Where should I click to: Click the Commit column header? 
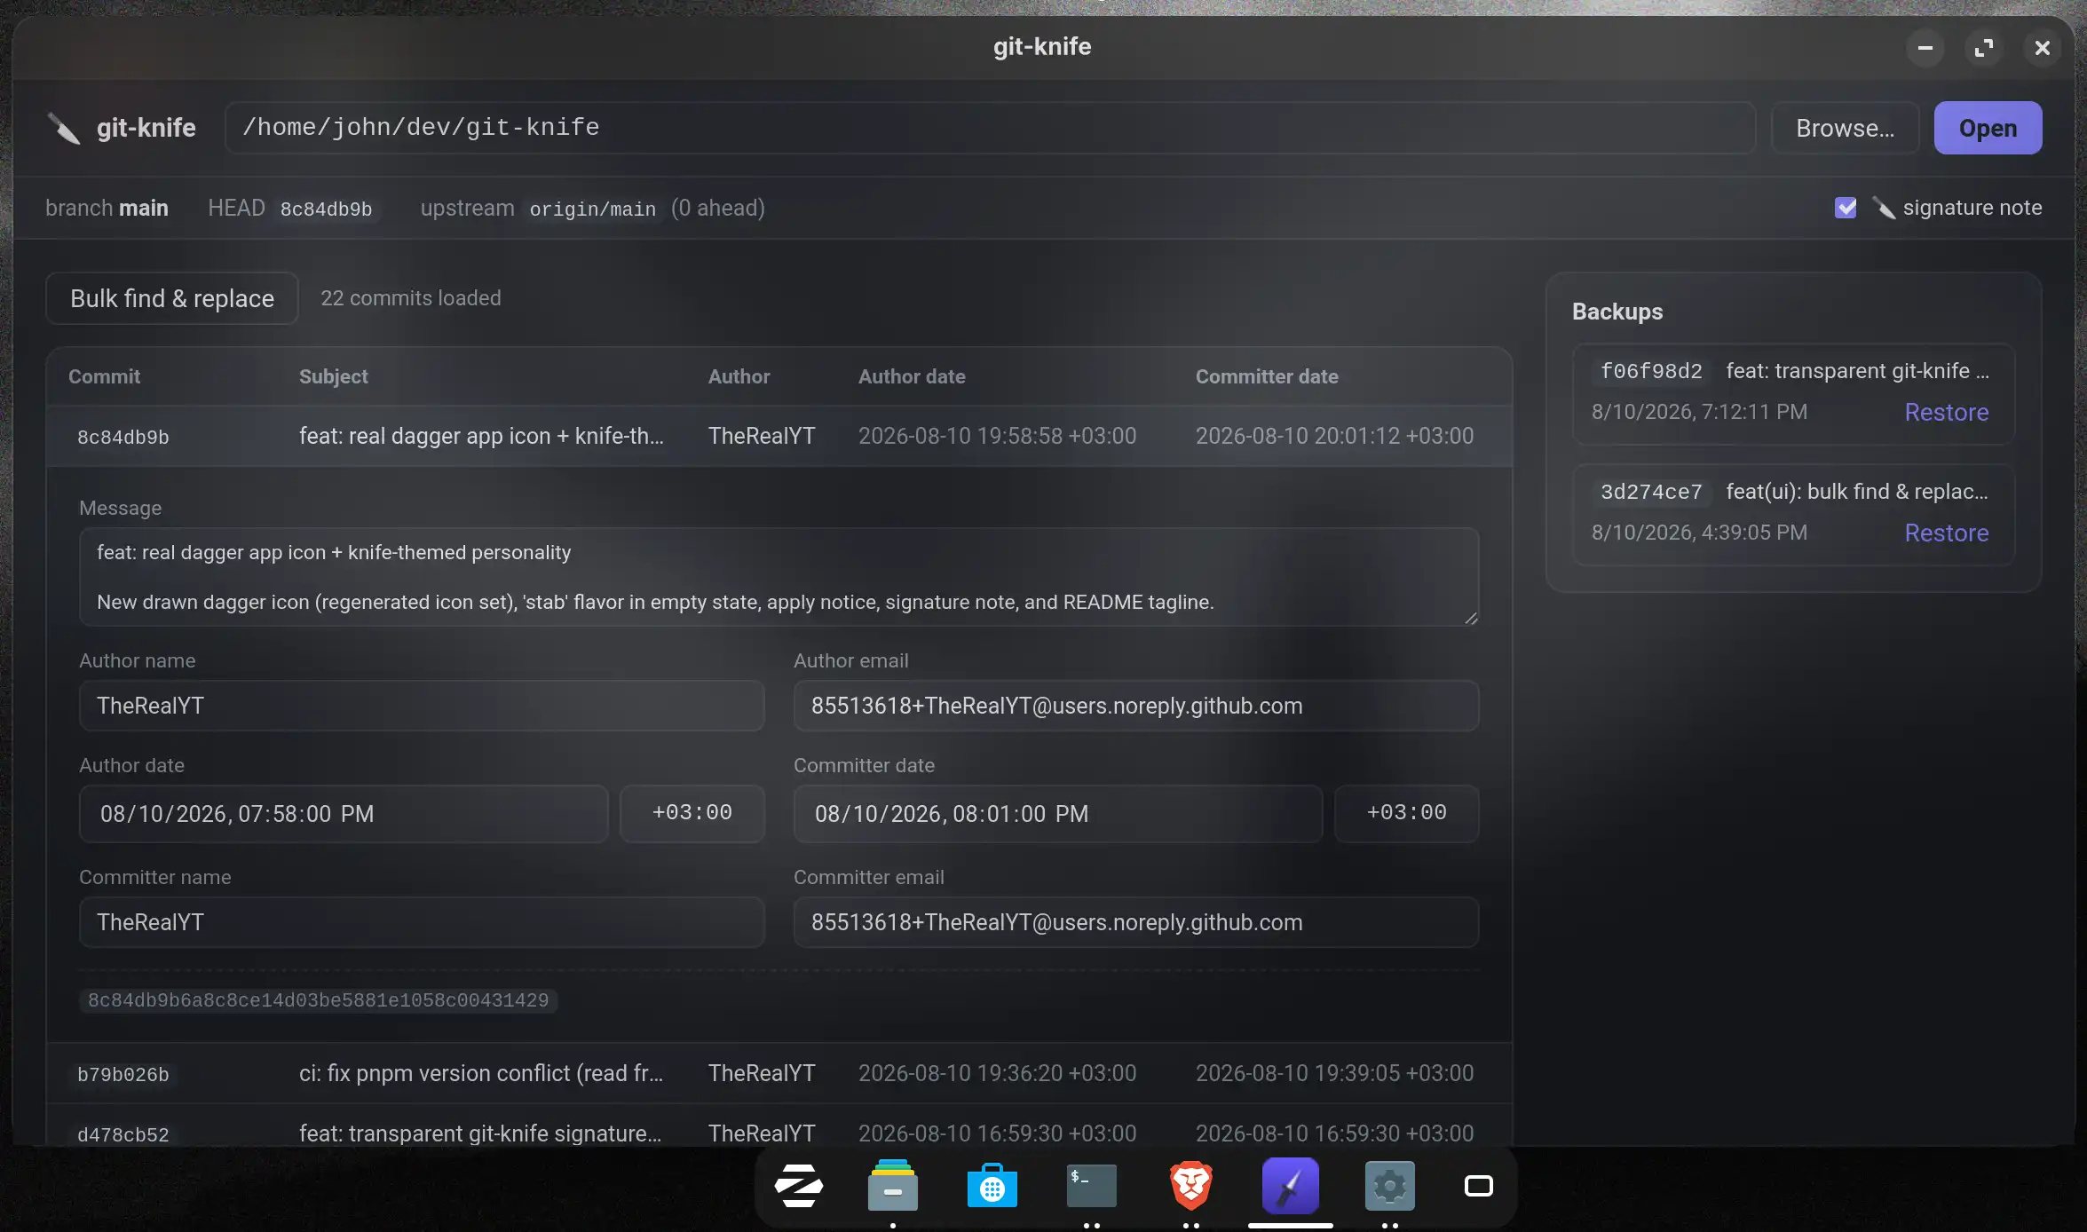coord(105,376)
